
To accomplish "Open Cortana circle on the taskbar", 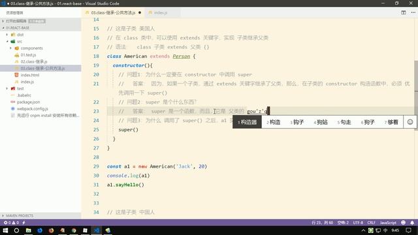I will [x=16, y=230].
